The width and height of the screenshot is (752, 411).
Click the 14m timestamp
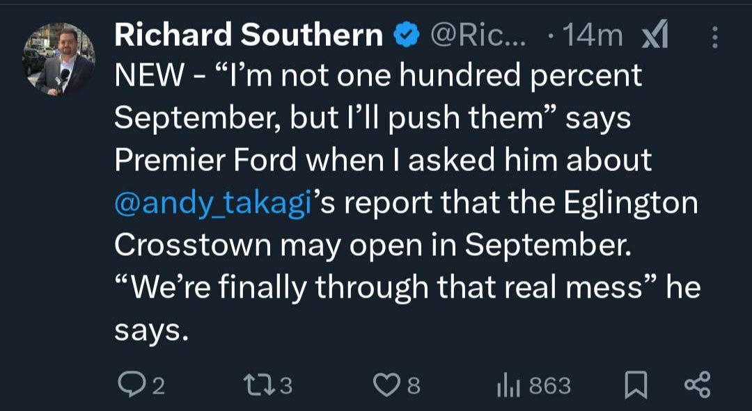pos(593,36)
